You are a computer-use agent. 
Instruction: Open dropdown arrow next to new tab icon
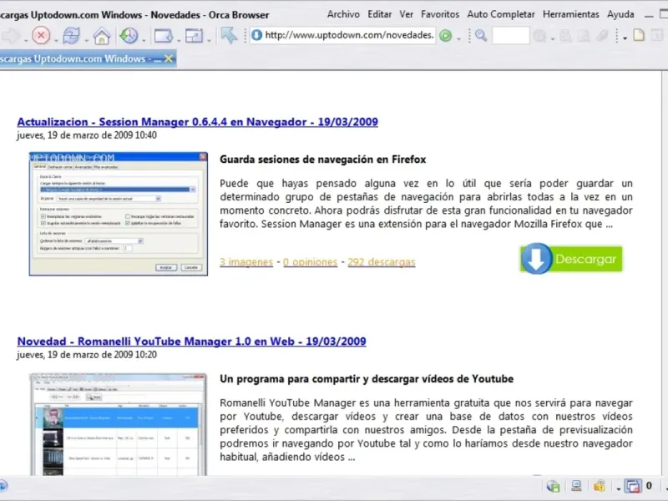[x=179, y=40]
